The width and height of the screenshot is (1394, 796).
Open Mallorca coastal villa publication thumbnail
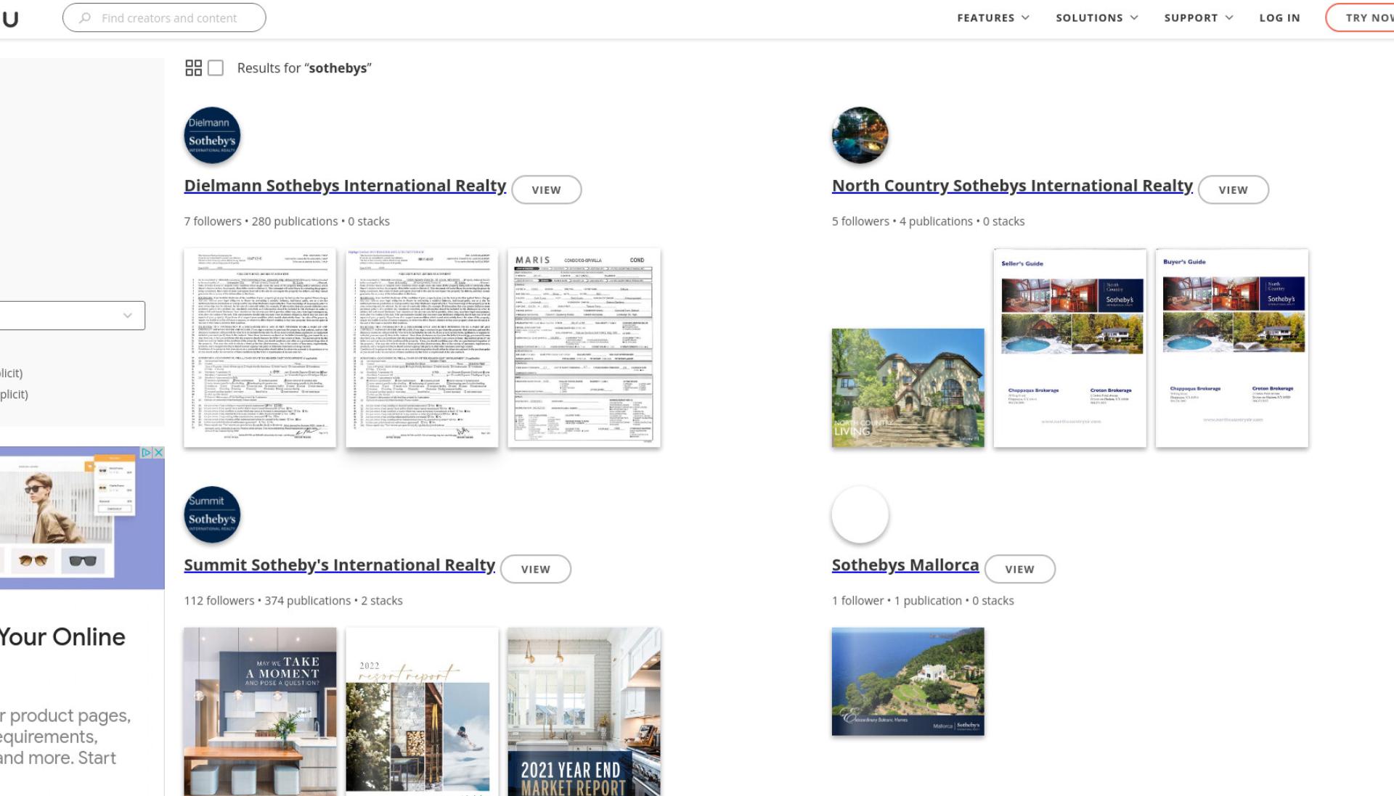[908, 681]
